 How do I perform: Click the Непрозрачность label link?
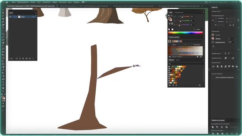[x=220, y=42]
